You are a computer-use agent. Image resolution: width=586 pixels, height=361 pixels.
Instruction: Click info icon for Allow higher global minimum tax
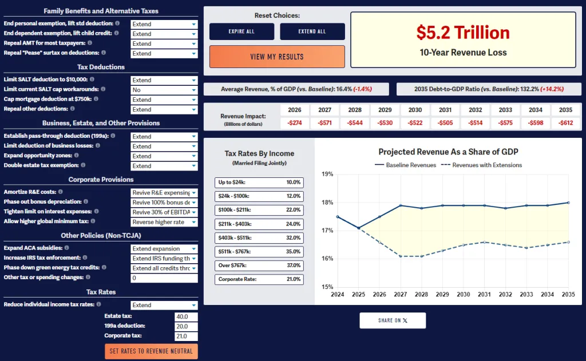point(93,221)
